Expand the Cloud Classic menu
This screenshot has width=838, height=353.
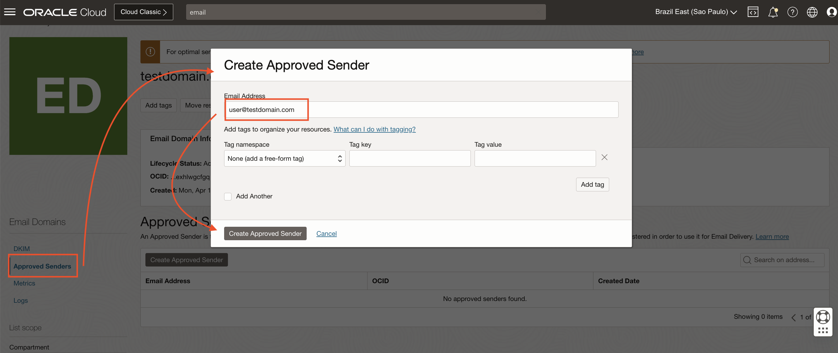(x=143, y=12)
